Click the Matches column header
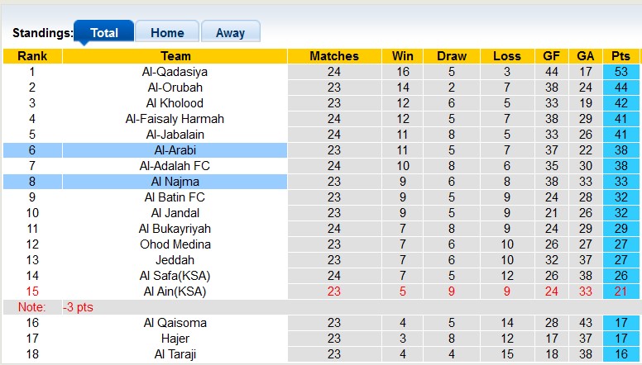Image resolution: width=642 pixels, height=365 pixels. click(x=333, y=56)
